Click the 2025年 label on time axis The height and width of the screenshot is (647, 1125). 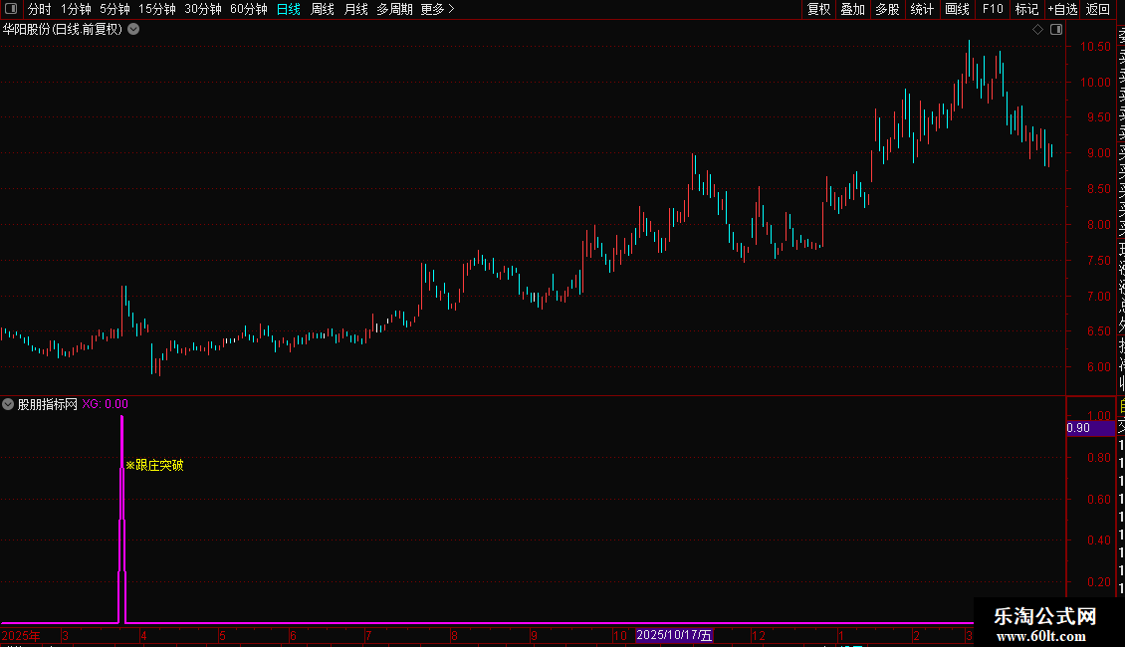(21, 635)
